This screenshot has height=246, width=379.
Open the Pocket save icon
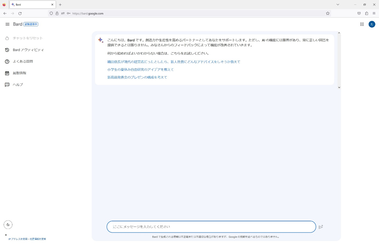point(359,13)
